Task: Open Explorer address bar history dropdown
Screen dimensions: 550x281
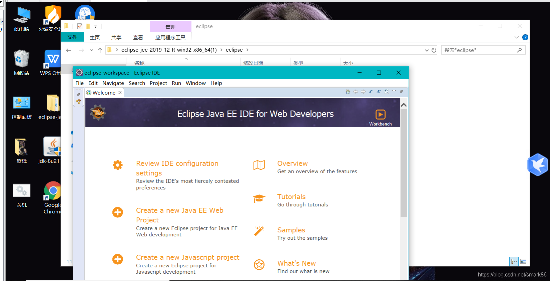Action: [427, 50]
